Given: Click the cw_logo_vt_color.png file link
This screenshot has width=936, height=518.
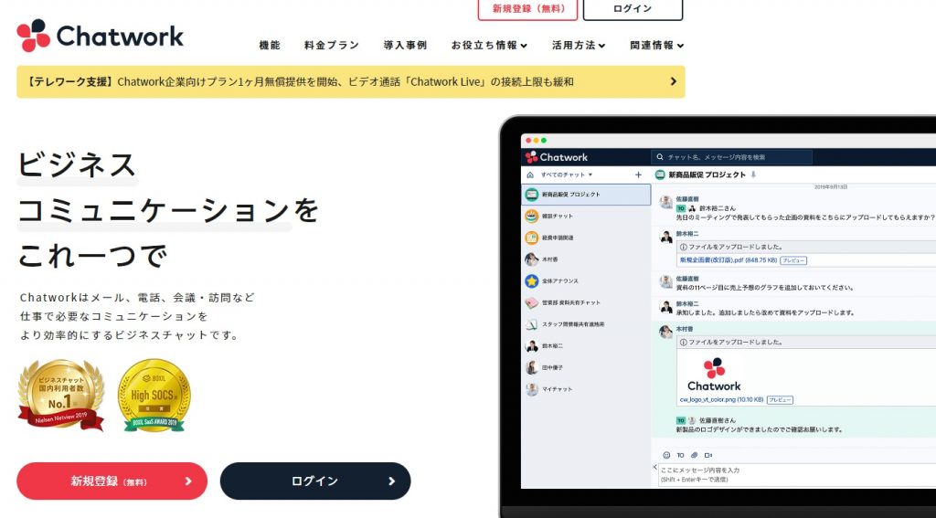Looking at the screenshot, I should (721, 400).
